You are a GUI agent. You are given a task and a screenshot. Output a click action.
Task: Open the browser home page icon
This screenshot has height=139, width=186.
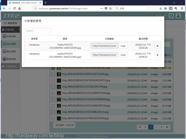pos(19,8)
